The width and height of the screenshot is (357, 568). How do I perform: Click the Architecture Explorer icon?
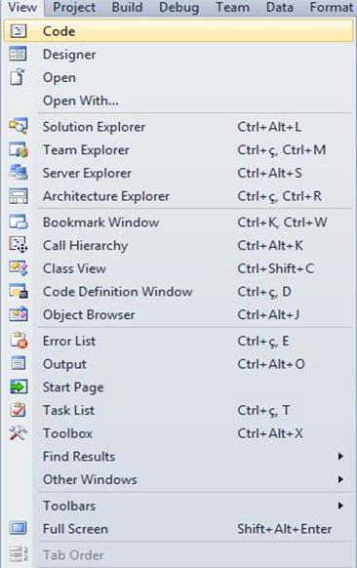coord(19,196)
